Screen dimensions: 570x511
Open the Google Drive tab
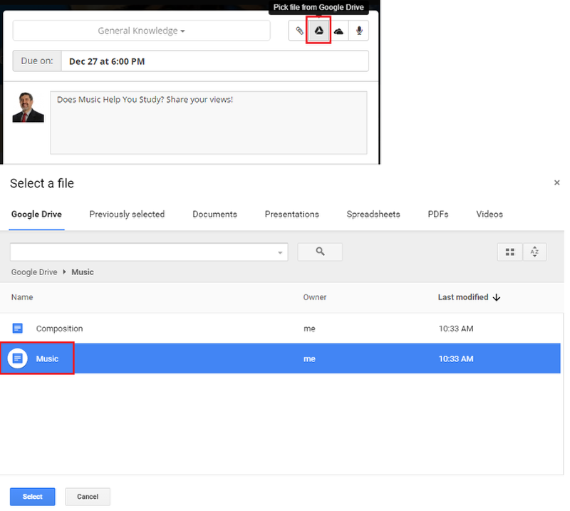(x=36, y=215)
